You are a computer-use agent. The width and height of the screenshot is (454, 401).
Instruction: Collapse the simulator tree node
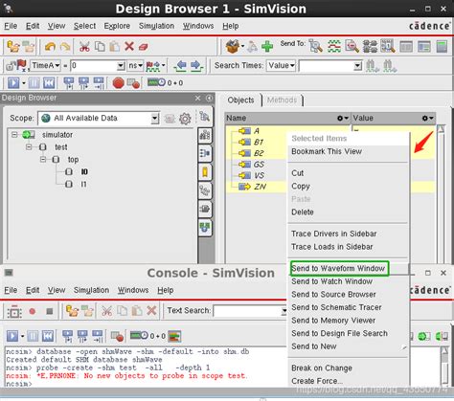click(14, 135)
